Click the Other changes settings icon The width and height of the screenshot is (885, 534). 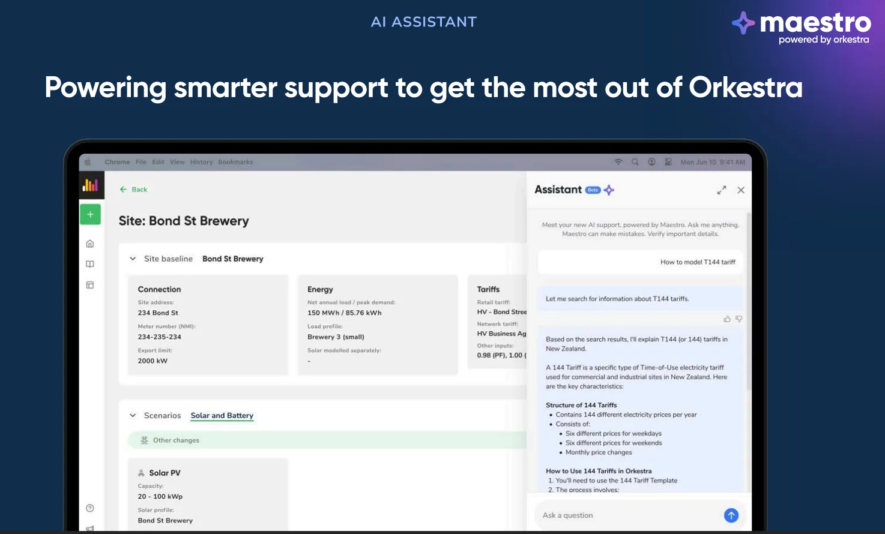(144, 440)
